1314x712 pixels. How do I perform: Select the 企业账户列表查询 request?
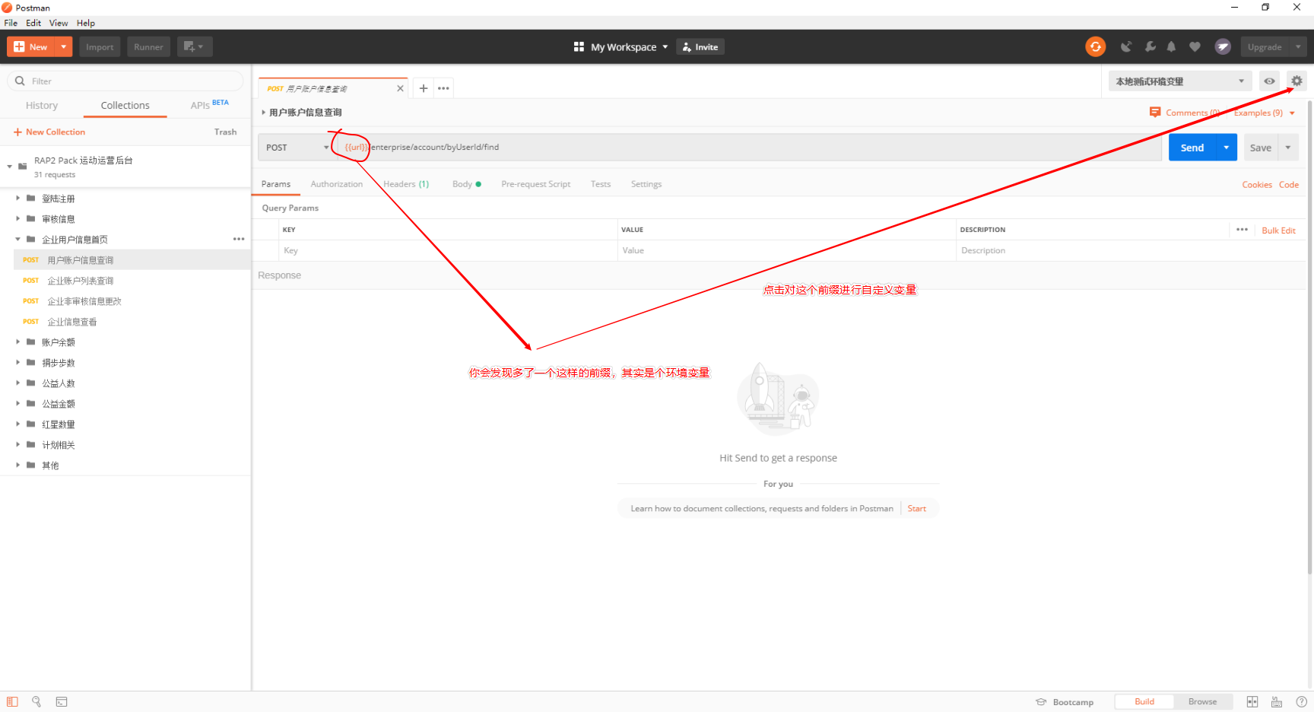[x=80, y=280]
